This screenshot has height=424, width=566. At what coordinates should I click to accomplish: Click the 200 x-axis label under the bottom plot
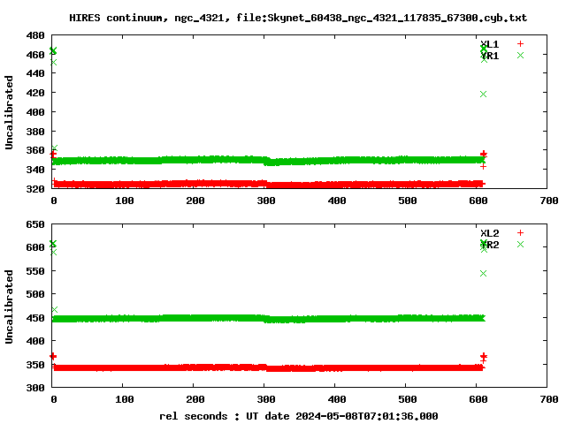[195, 399]
